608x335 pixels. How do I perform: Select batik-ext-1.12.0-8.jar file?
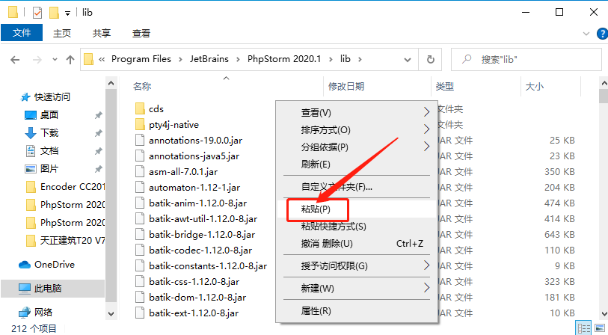(194, 313)
